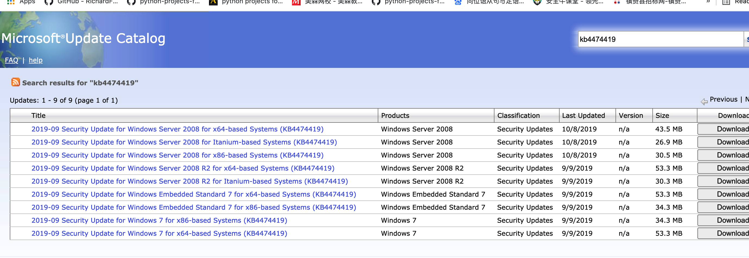Open Windows 7 x86-based update link

click(x=159, y=221)
